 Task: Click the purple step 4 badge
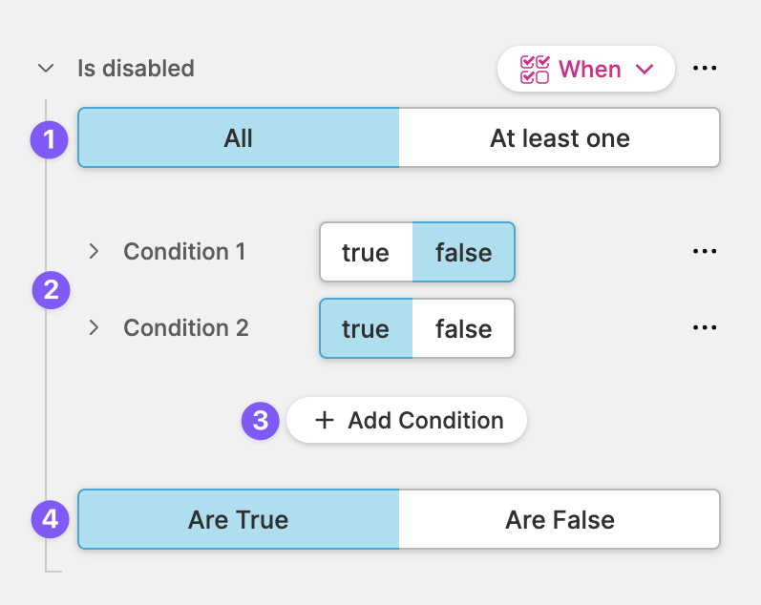click(x=50, y=520)
